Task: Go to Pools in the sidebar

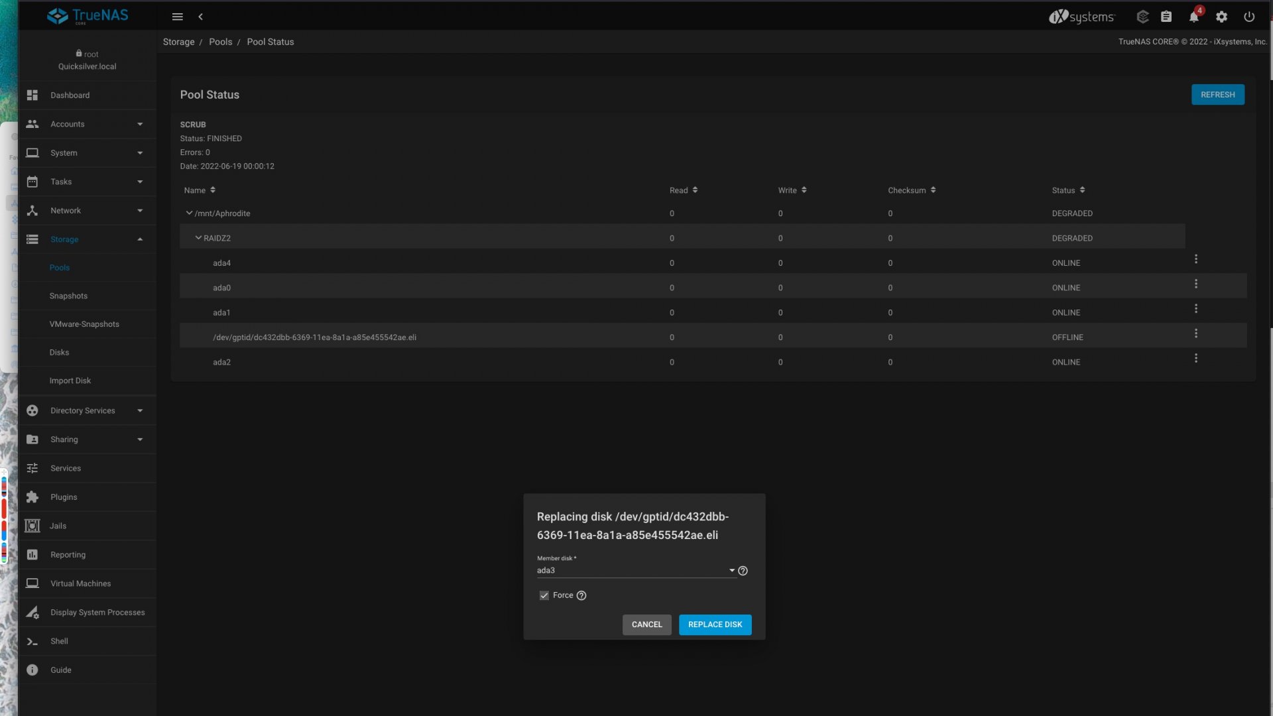Action: [x=60, y=268]
